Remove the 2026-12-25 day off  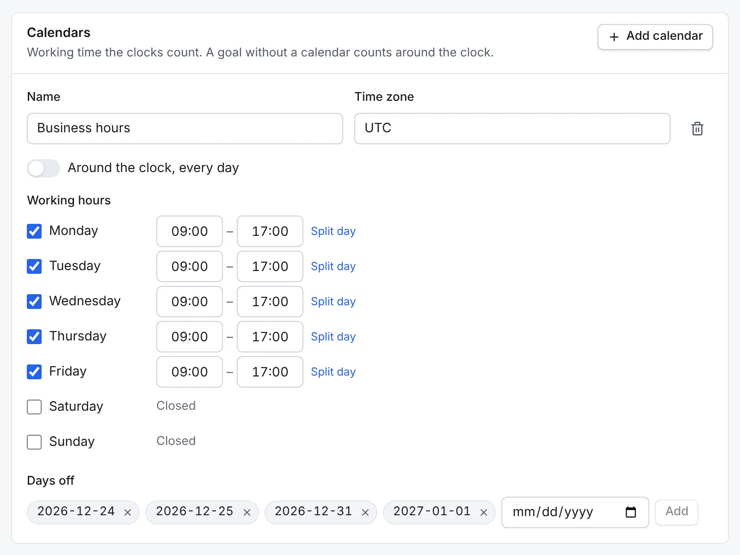[x=247, y=512]
